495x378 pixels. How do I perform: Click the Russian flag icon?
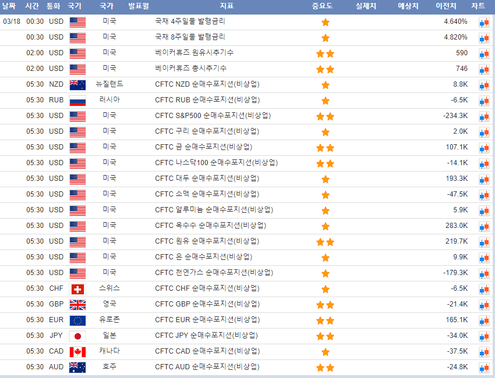click(x=77, y=101)
